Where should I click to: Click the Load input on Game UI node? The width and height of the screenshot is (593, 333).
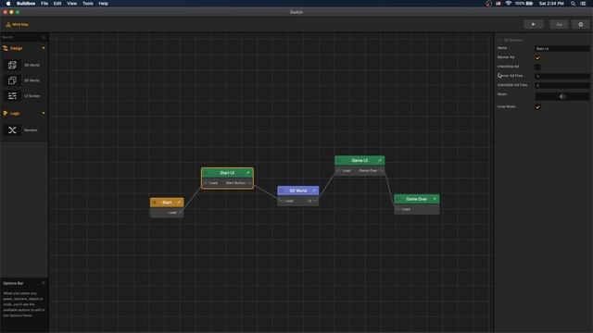click(x=347, y=170)
